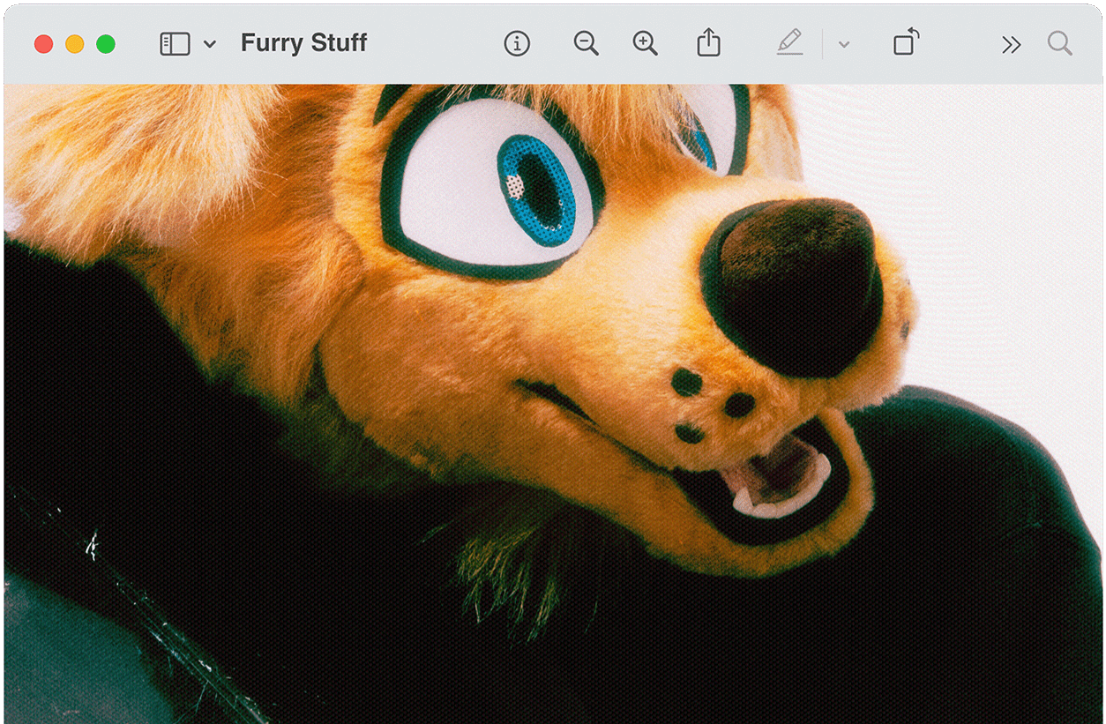Screen dimensions: 1106x724
Task: Expand the Markup options dropdown arrow
Action: pos(844,44)
